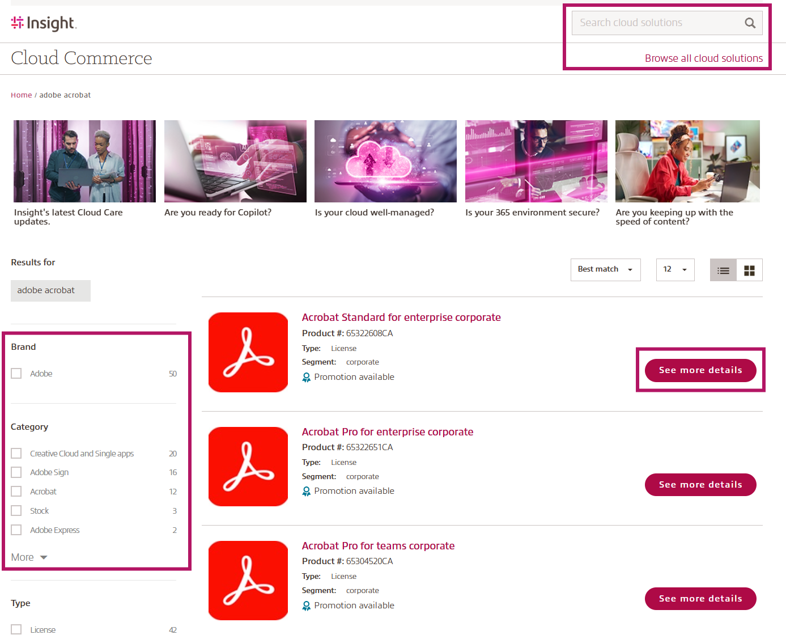Select the list view icon

tap(723, 270)
